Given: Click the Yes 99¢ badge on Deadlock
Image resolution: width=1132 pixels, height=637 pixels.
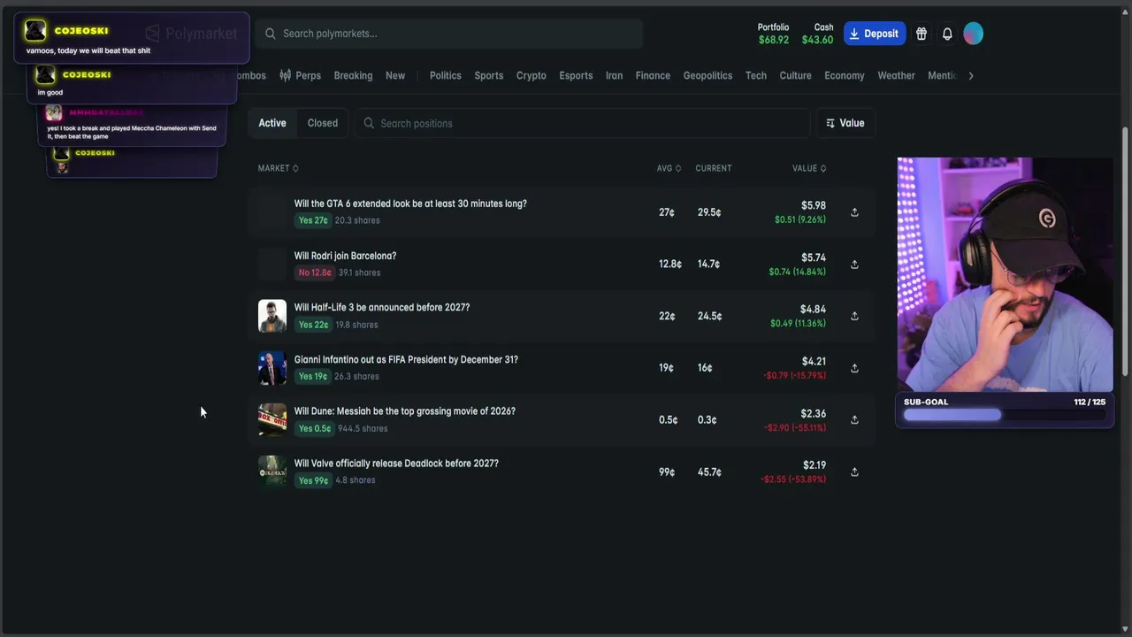Looking at the screenshot, I should click(313, 480).
